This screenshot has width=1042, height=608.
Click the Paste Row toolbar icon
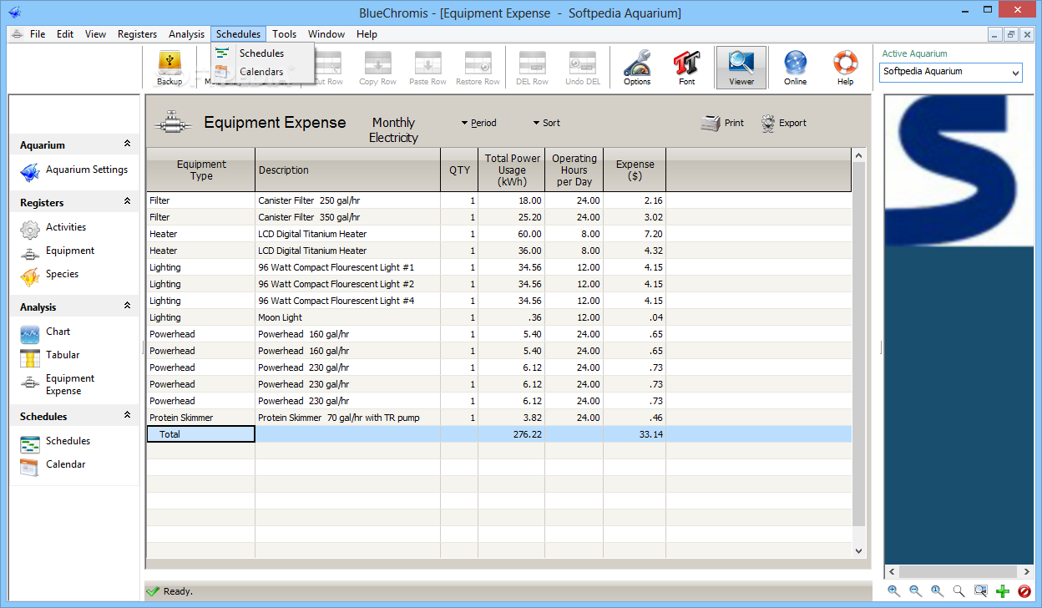tap(427, 68)
